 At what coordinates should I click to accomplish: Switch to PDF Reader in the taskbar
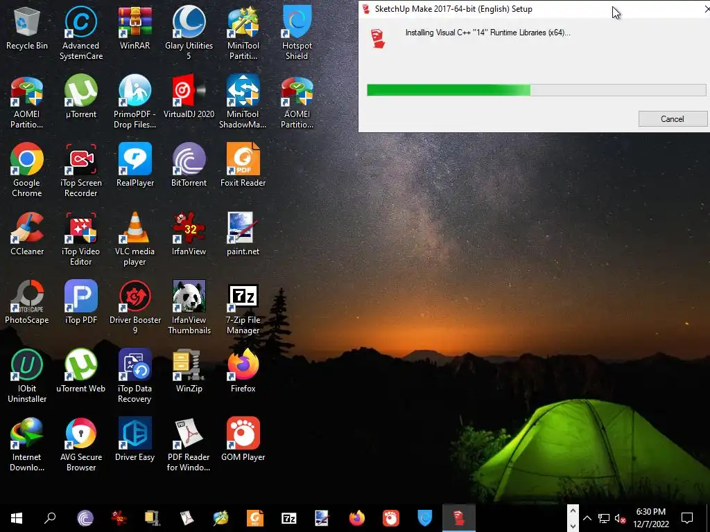187,518
